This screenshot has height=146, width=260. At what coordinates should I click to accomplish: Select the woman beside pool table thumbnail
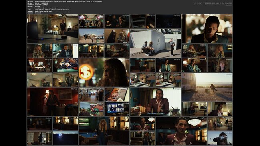pos(104,131)
